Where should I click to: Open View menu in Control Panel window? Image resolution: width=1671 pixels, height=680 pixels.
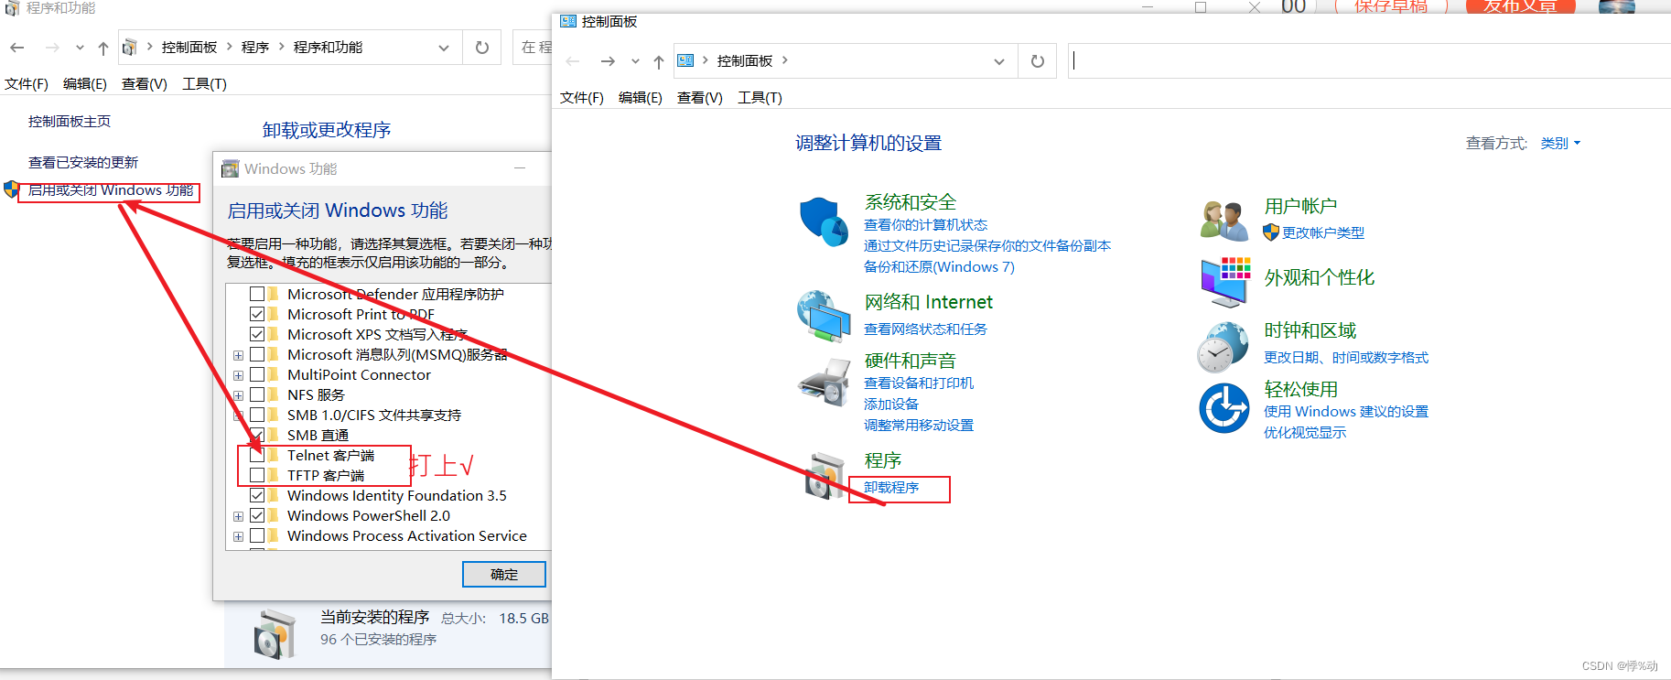pos(700,97)
